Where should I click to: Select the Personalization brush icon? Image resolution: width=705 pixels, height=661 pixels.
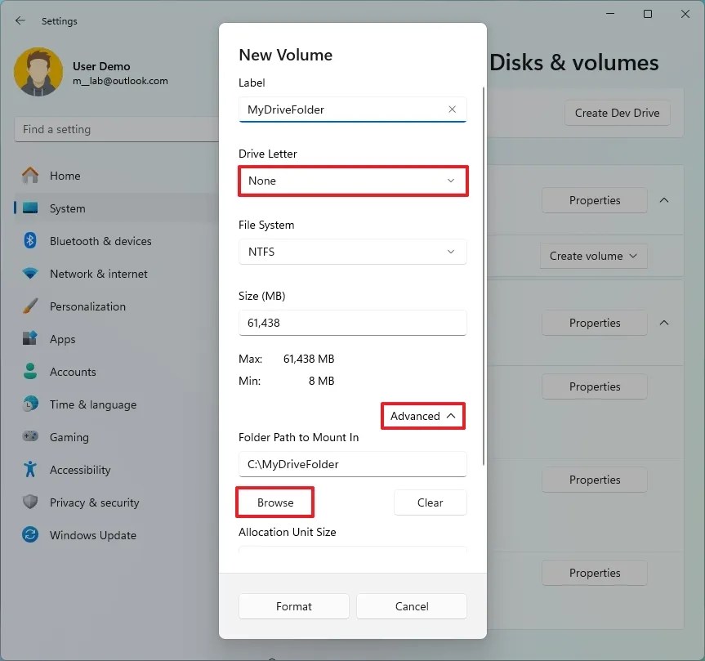[x=30, y=306]
